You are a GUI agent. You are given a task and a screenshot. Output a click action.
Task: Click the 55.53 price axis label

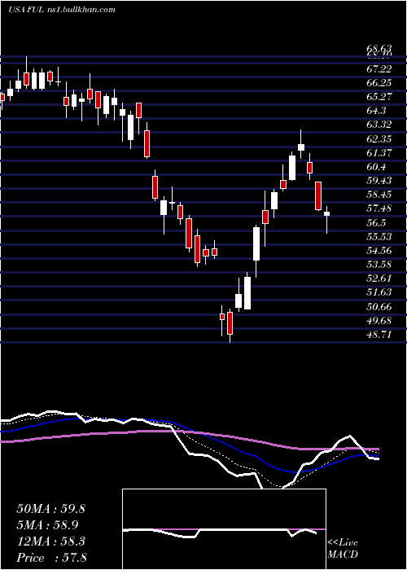click(379, 236)
